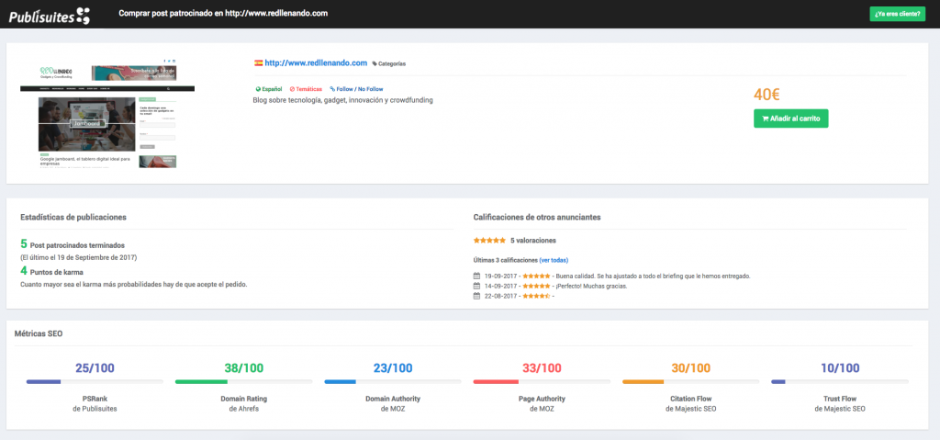940x440 pixels.
Task: Add the post to cart with "Añadir al carrito"
Action: [x=790, y=118]
